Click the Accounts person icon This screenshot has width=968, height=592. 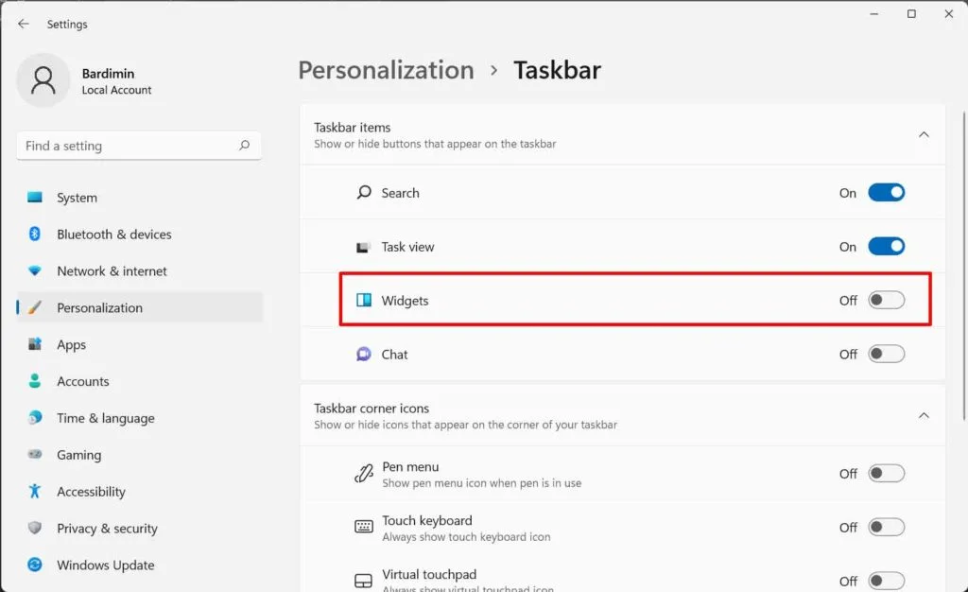tap(35, 381)
